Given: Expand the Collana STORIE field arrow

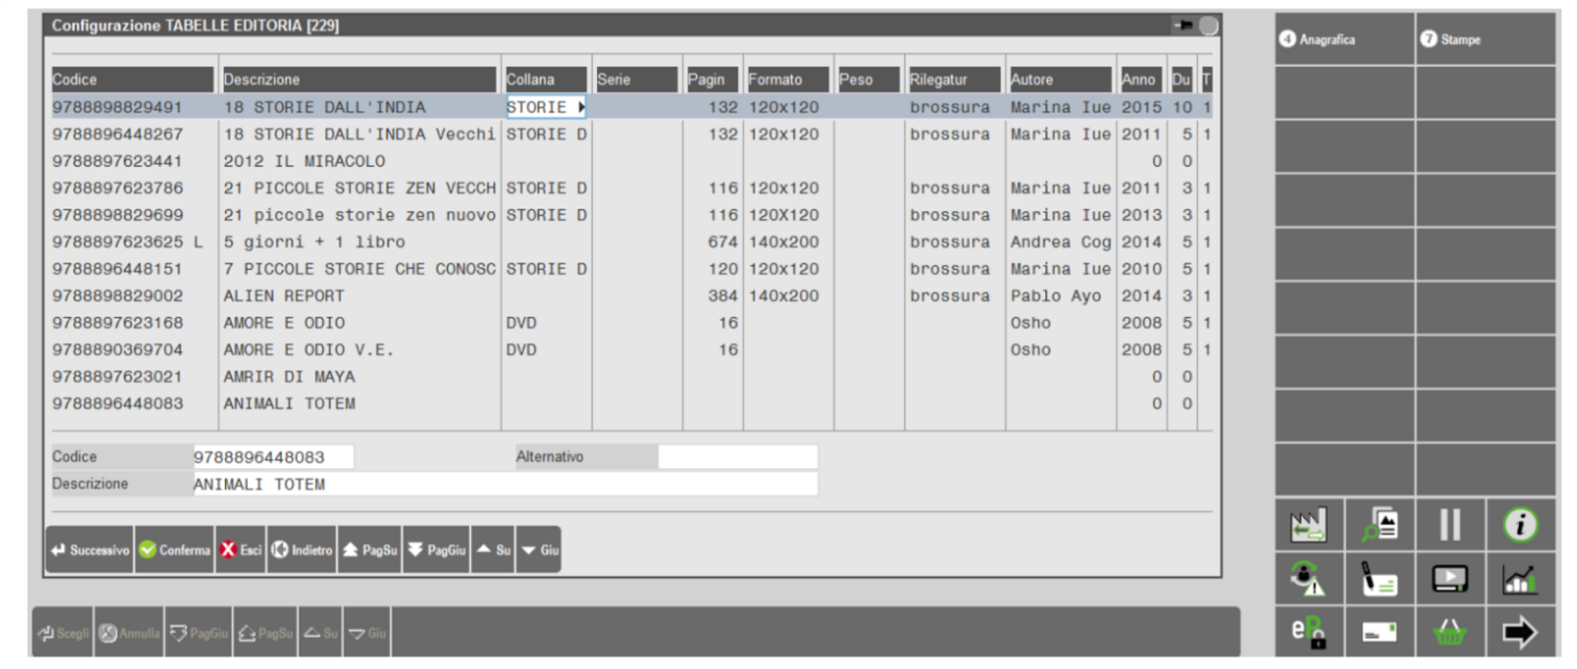Looking at the screenshot, I should 581,107.
